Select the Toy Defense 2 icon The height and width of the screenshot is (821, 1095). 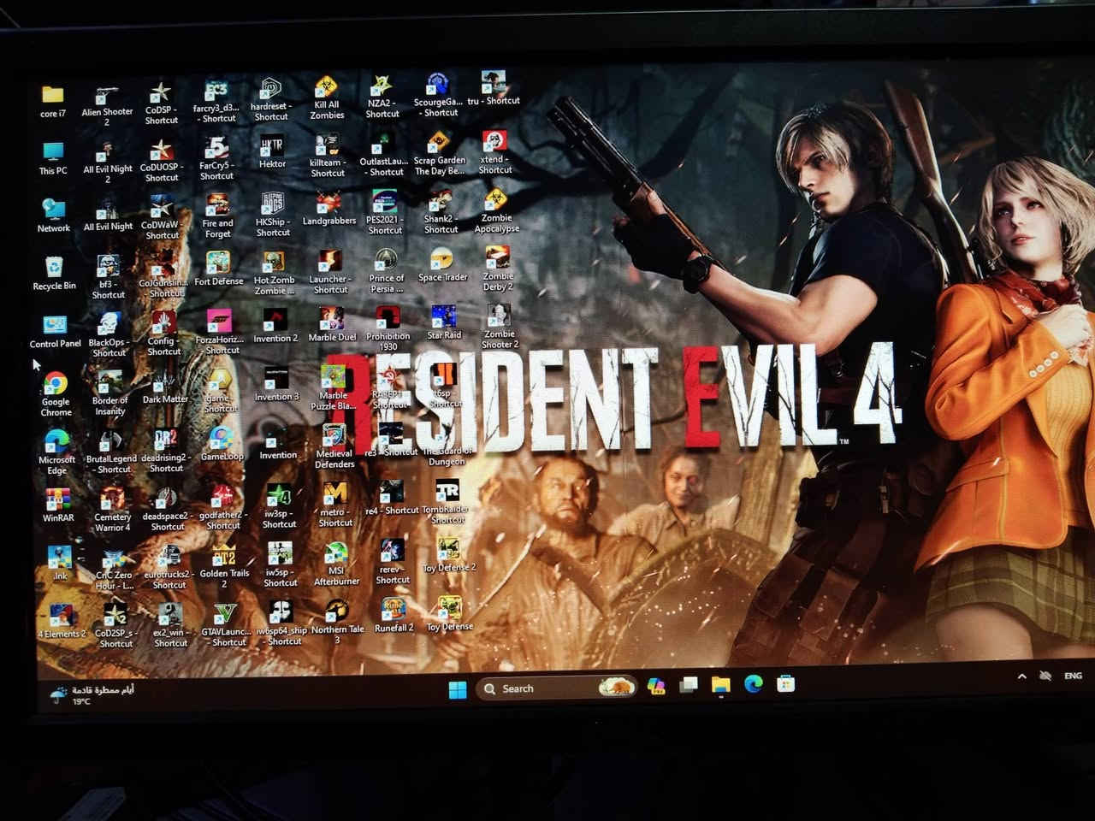(449, 550)
